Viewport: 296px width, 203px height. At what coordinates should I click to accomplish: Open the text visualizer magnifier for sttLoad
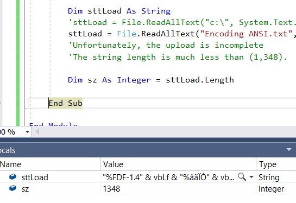tap(242, 177)
